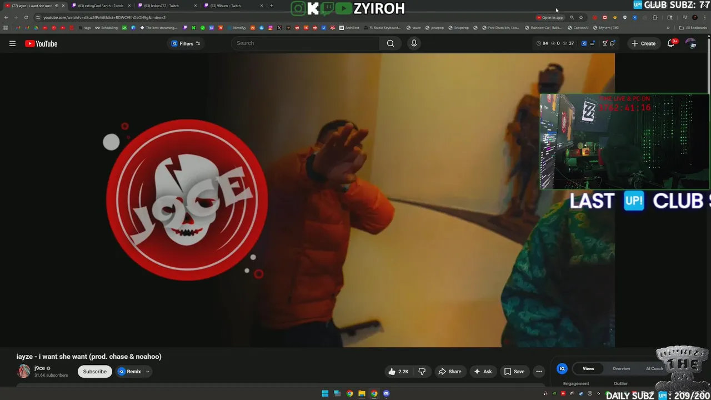Image resolution: width=711 pixels, height=400 pixels.
Task: Mute audio icon on the YouTube tab
Action: [56, 6]
